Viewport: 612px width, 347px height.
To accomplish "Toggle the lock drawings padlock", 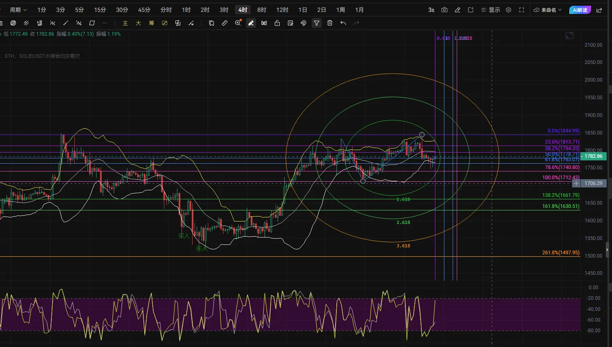I will (277, 23).
